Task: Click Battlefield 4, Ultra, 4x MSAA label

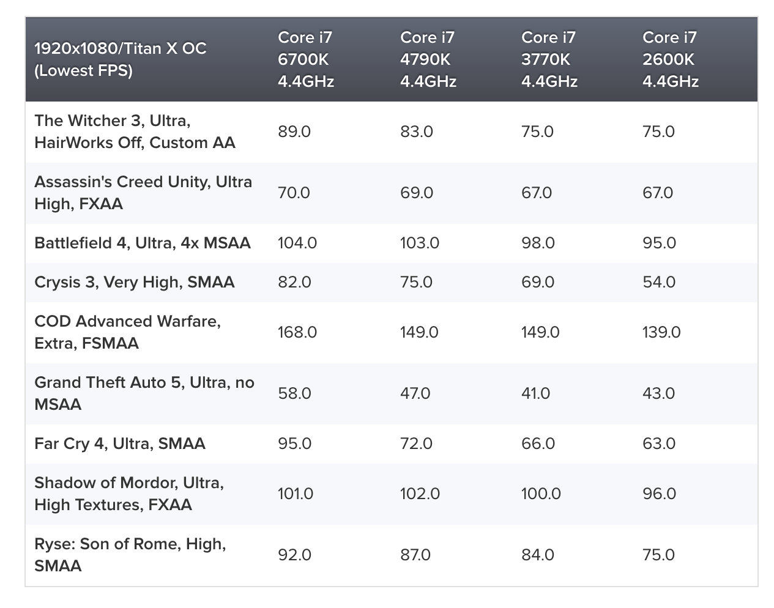Action: 143,243
